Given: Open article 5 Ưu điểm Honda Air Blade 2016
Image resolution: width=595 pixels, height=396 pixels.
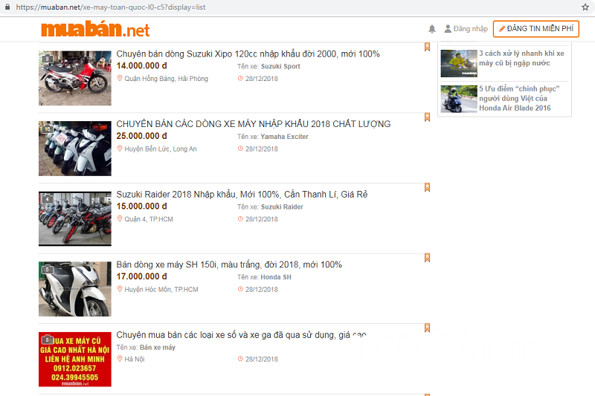Looking at the screenshot, I should (x=519, y=98).
